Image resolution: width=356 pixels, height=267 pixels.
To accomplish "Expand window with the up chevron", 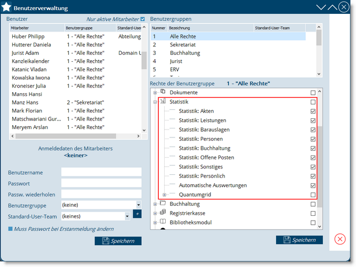I will [333, 7].
